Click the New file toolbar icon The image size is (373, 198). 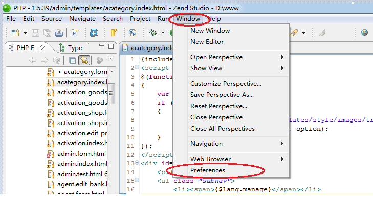tap(15, 33)
